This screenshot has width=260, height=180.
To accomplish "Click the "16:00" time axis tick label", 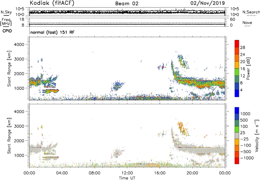I will point(160,173).
